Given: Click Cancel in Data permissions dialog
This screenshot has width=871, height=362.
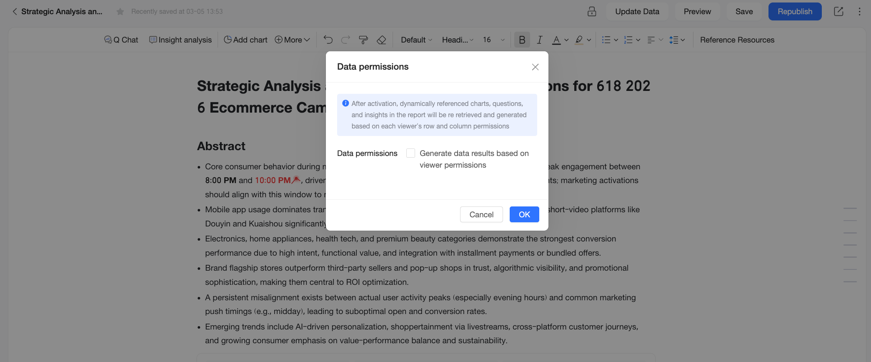Looking at the screenshot, I should pos(481,214).
